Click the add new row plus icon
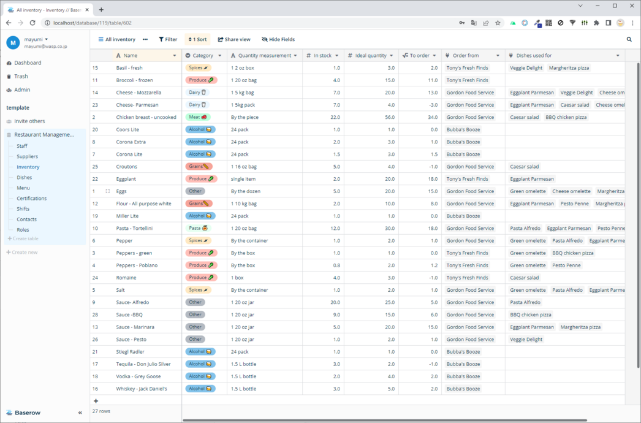The width and height of the screenshot is (641, 423). pyautogui.click(x=96, y=401)
